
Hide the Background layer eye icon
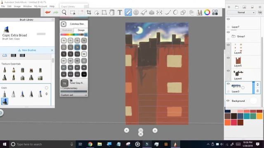(228, 101)
